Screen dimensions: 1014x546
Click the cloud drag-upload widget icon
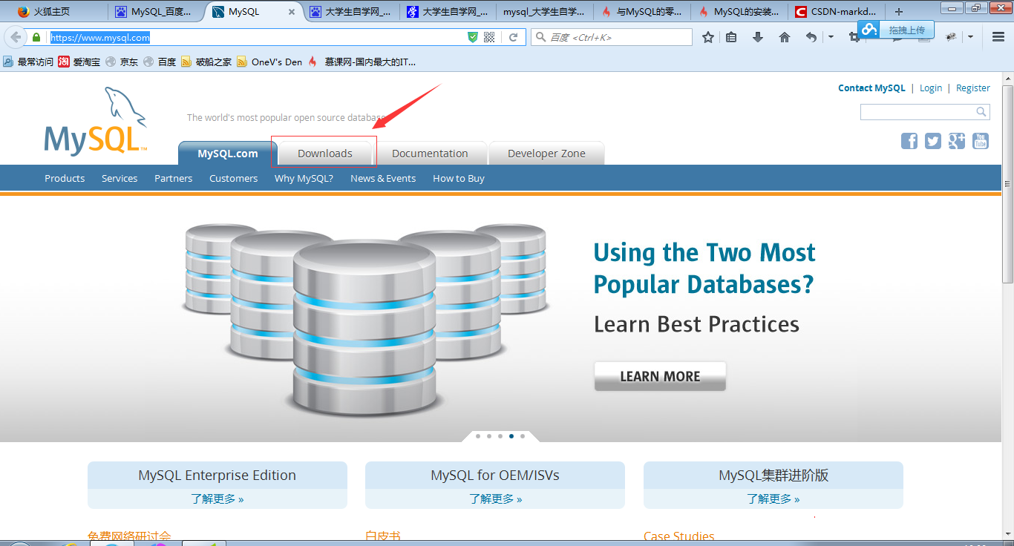[869, 29]
